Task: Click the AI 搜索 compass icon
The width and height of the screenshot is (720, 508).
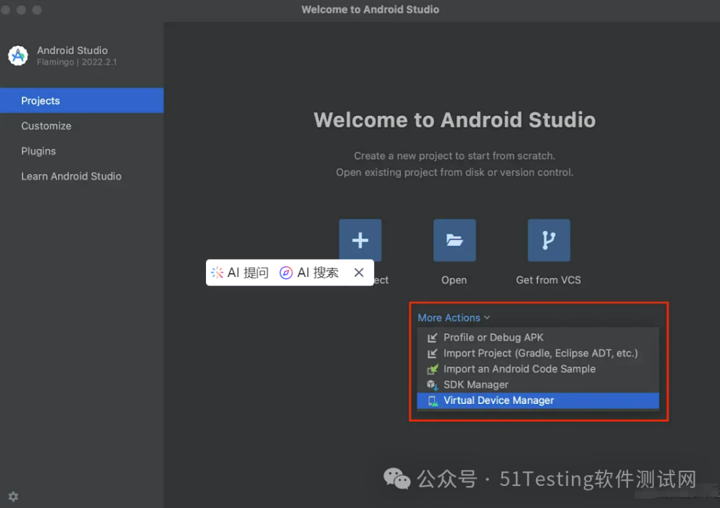Action: coord(286,272)
